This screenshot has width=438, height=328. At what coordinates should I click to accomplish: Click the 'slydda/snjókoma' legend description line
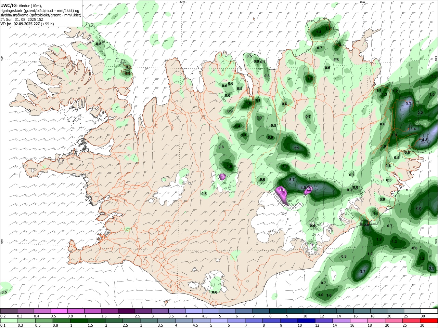tap(41, 15)
